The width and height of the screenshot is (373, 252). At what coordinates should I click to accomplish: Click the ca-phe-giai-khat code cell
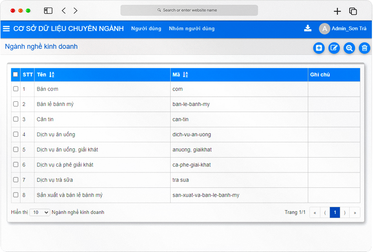click(239, 165)
